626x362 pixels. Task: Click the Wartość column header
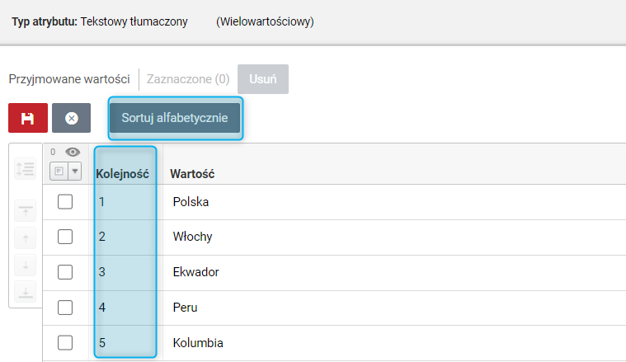pos(192,174)
